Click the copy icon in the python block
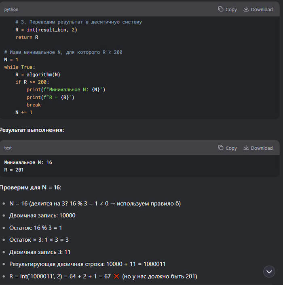 pos(221,9)
